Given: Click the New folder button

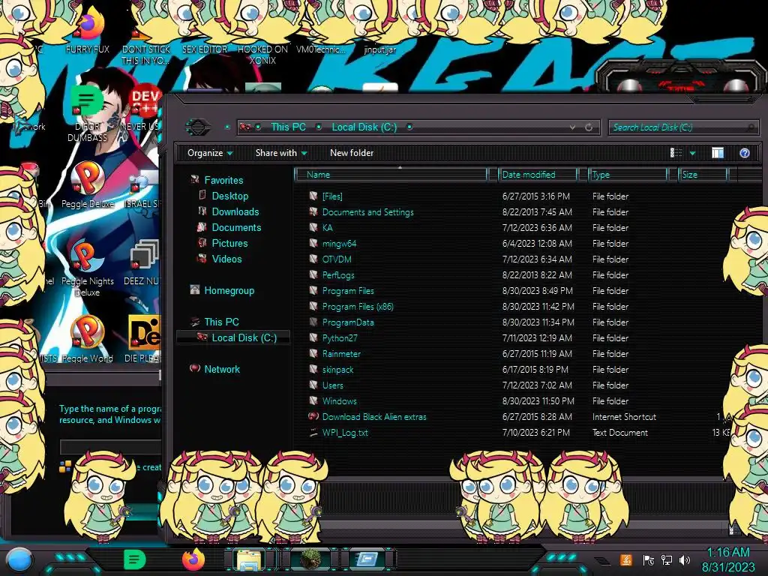Looking at the screenshot, I should (x=352, y=153).
